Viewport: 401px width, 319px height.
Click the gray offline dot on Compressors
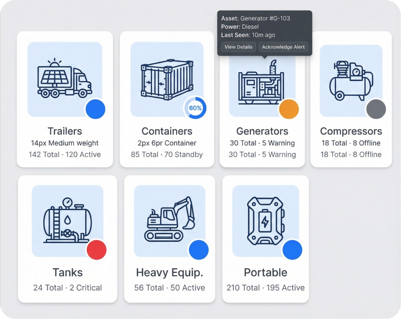coord(376,109)
